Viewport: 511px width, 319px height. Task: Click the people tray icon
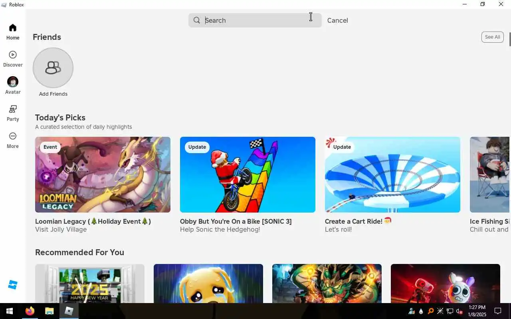411,311
